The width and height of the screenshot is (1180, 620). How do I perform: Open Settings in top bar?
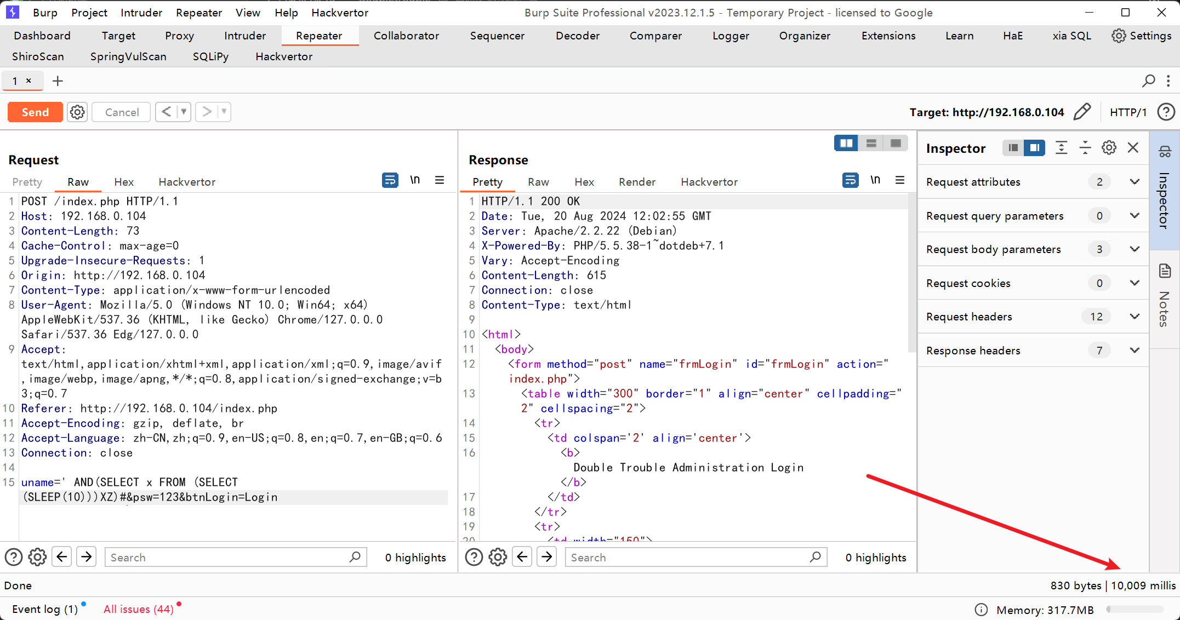(1142, 36)
